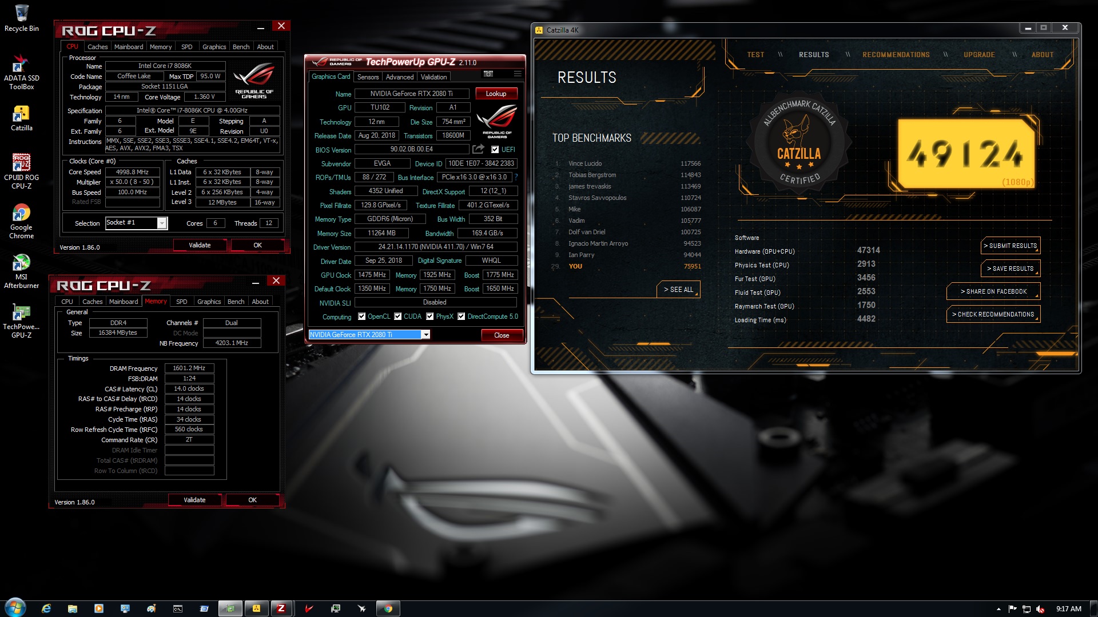Toggle the DirectCompute 5.0 checkbox
Image resolution: width=1098 pixels, height=617 pixels.
[x=461, y=316]
